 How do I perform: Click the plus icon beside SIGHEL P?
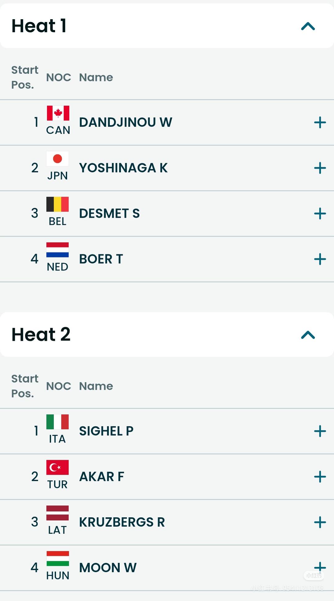[320, 431]
